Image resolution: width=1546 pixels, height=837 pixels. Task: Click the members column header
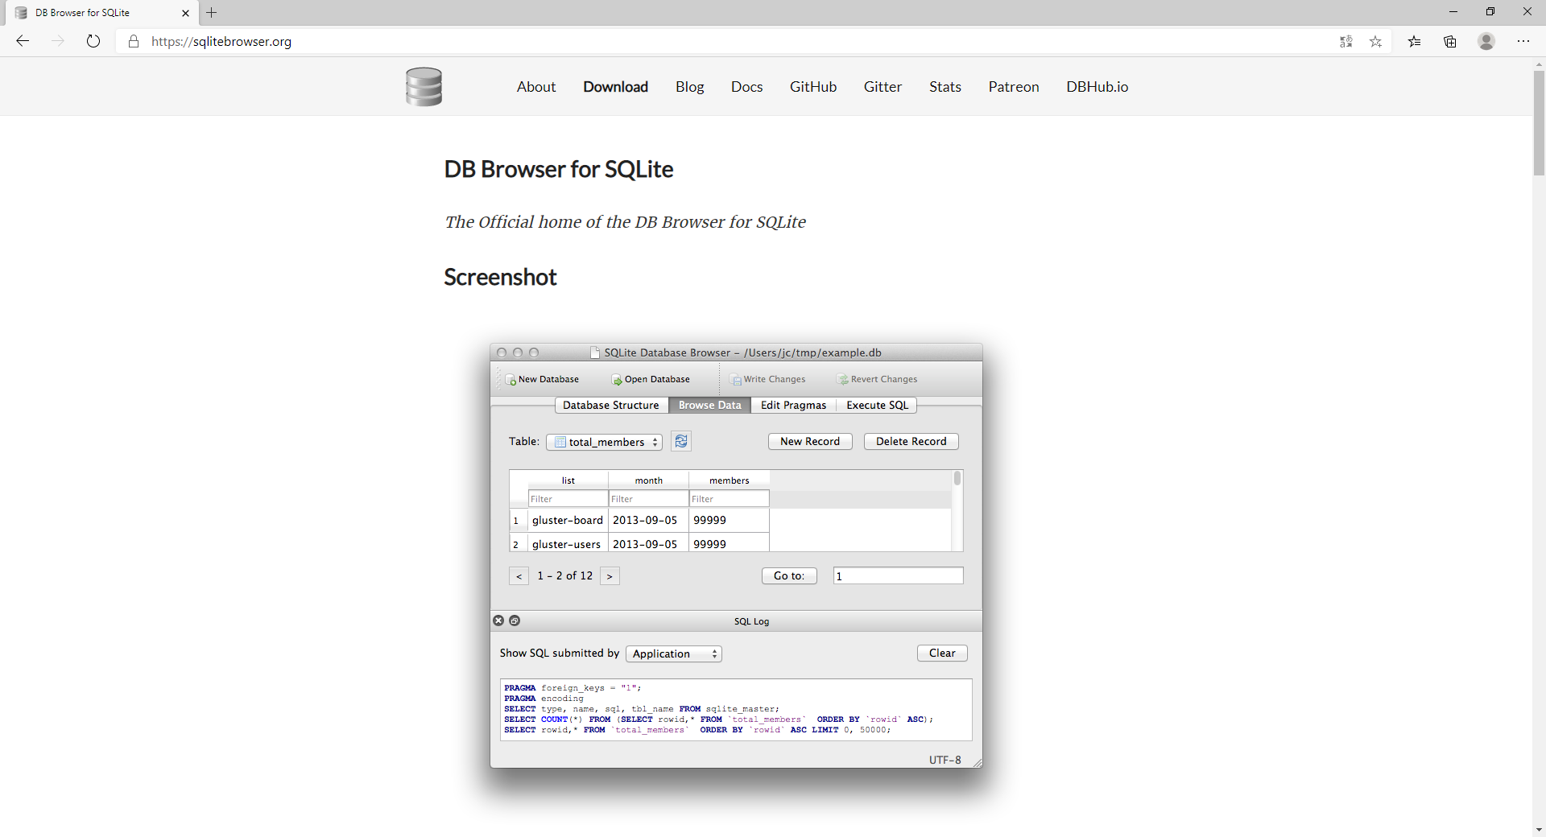[x=729, y=480]
